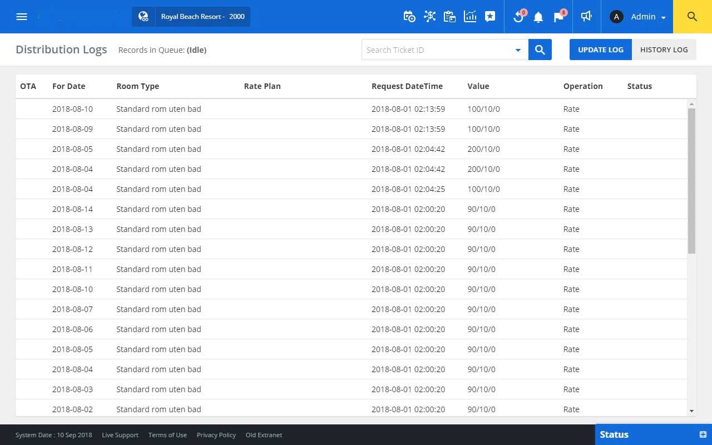Click the UPDATE LOG button
Screen dimensions: 712x445
click(x=601, y=50)
